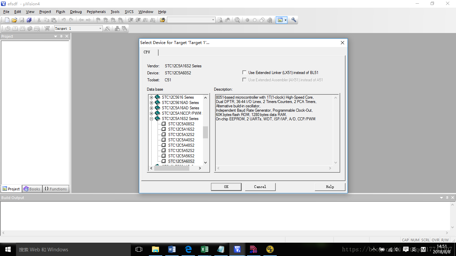The height and width of the screenshot is (256, 456).
Task: Click the Windows taskbar search box
Action: click(x=73, y=249)
